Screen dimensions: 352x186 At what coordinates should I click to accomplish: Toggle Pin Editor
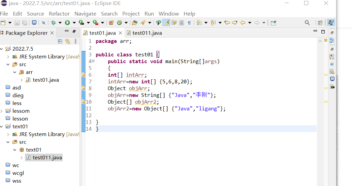273,23
